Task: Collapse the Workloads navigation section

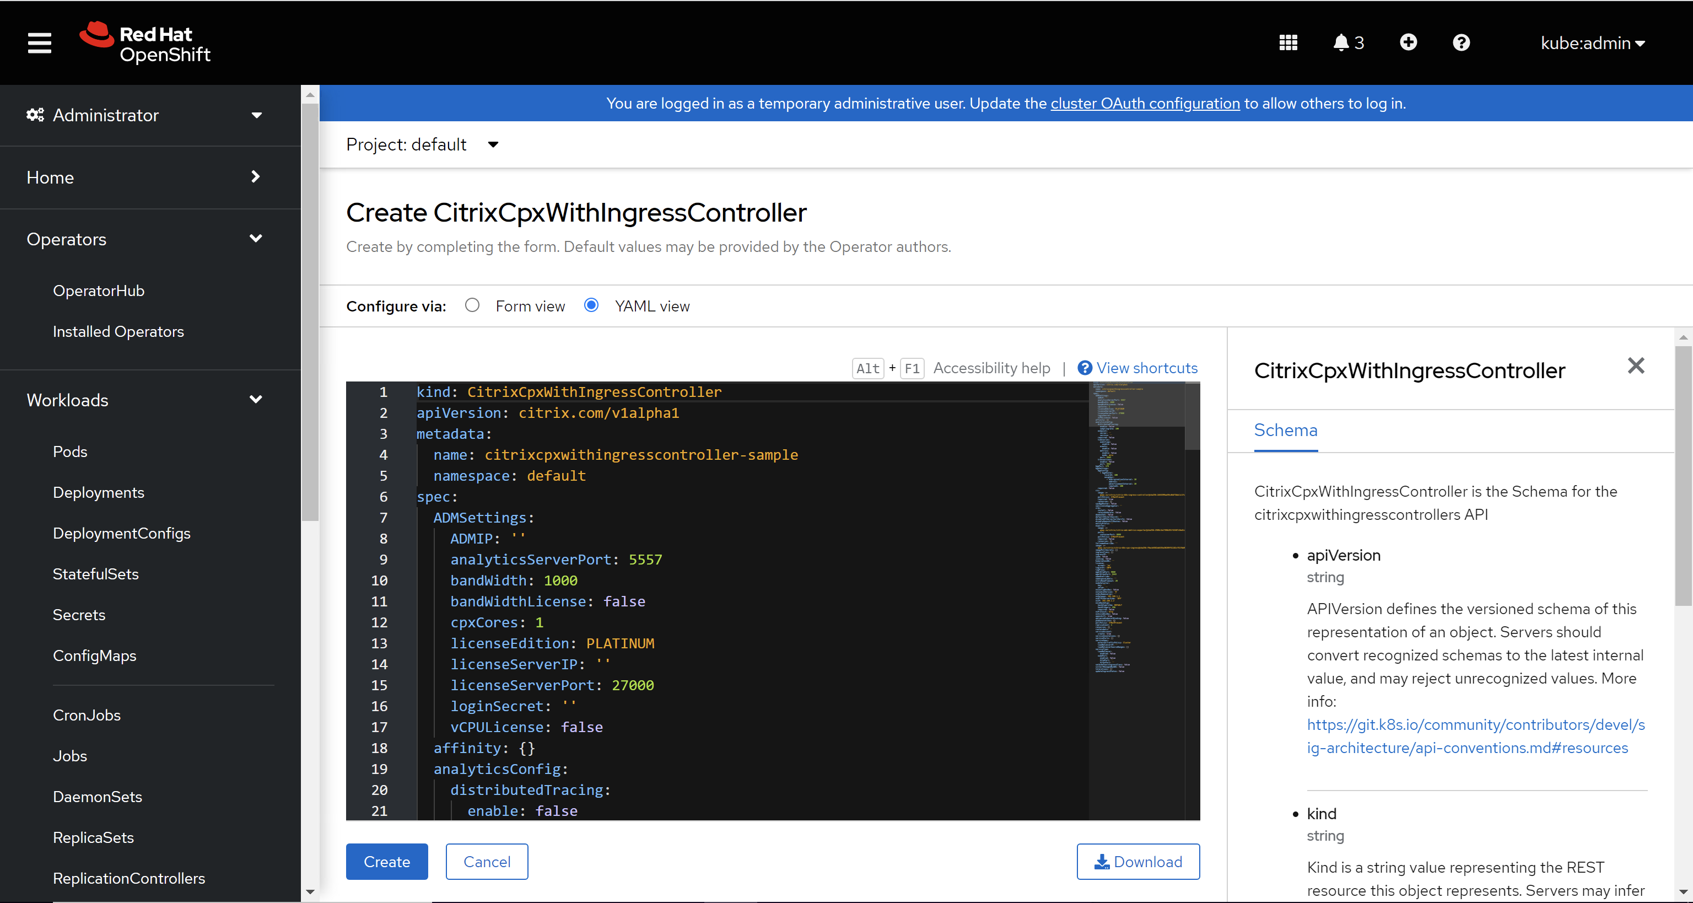Action: click(144, 400)
